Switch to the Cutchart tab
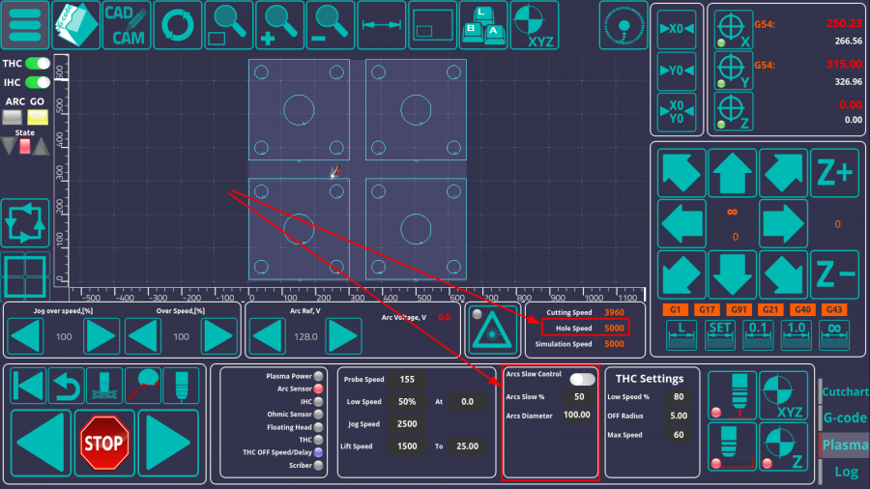The image size is (870, 489). pos(845,392)
